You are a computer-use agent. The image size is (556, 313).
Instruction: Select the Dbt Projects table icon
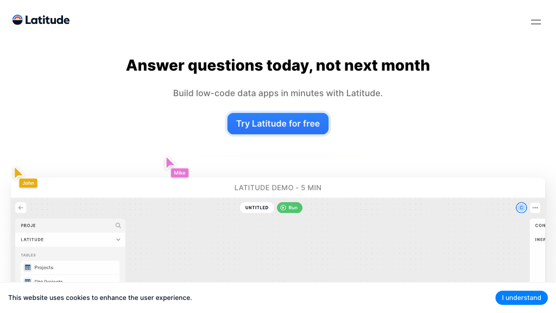point(27,281)
